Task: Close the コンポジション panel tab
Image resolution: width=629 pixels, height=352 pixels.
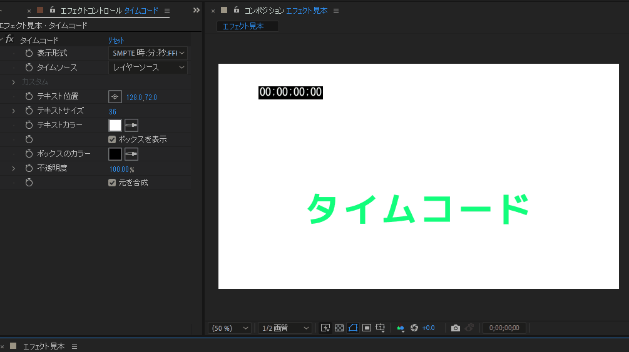Action: (x=213, y=11)
